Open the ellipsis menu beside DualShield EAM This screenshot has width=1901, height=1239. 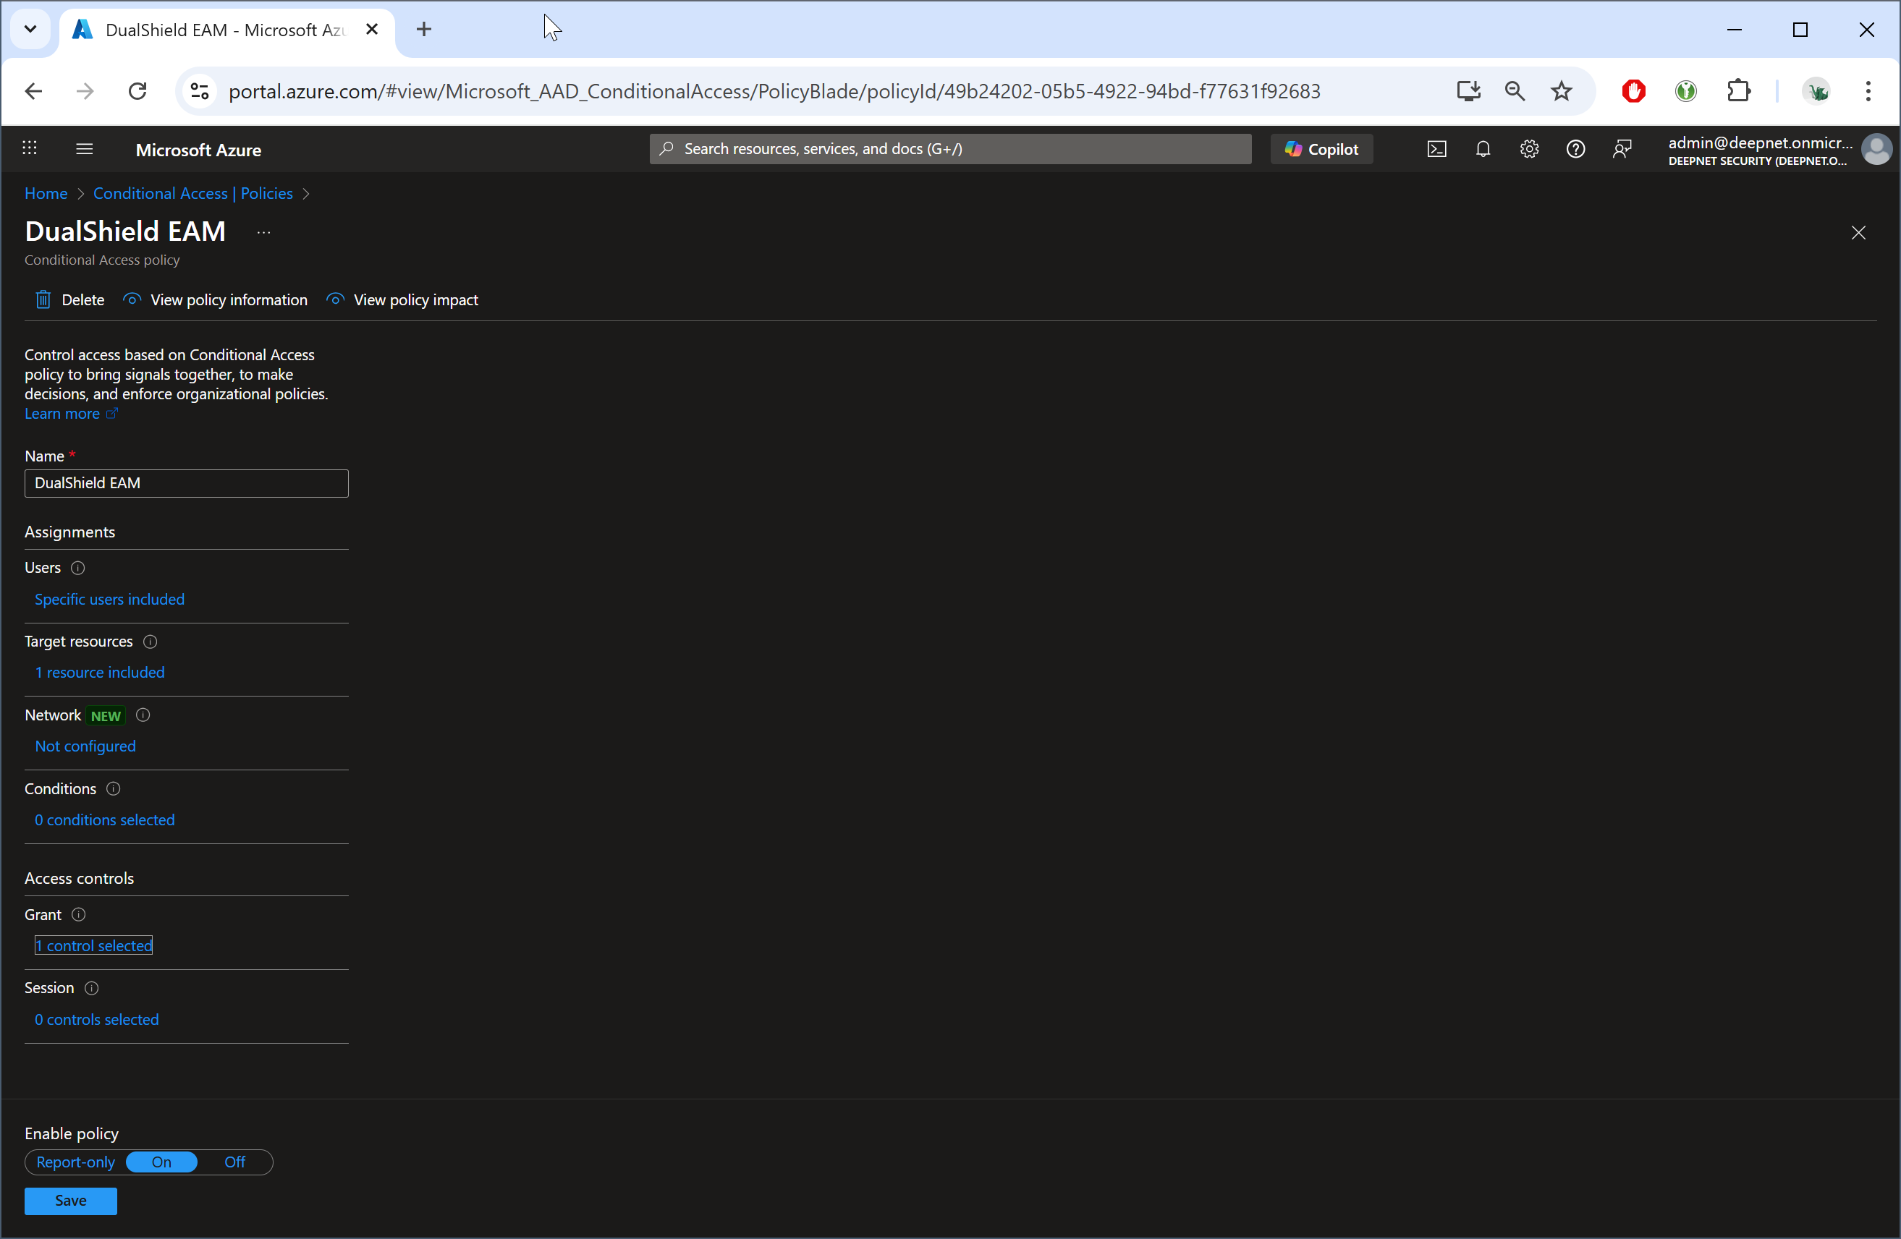(x=263, y=233)
